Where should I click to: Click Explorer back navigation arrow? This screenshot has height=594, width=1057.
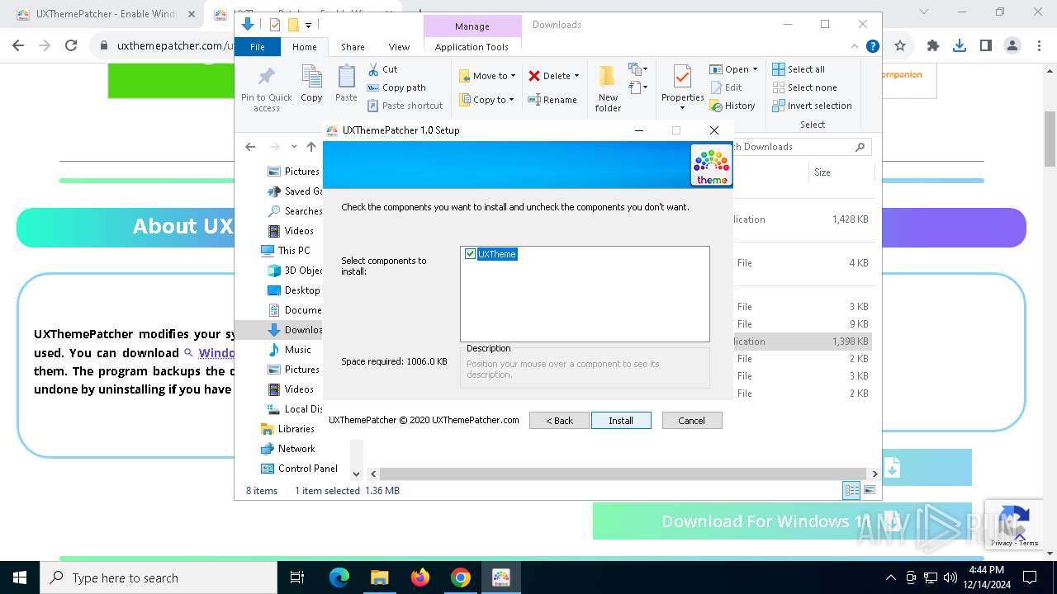pos(250,147)
